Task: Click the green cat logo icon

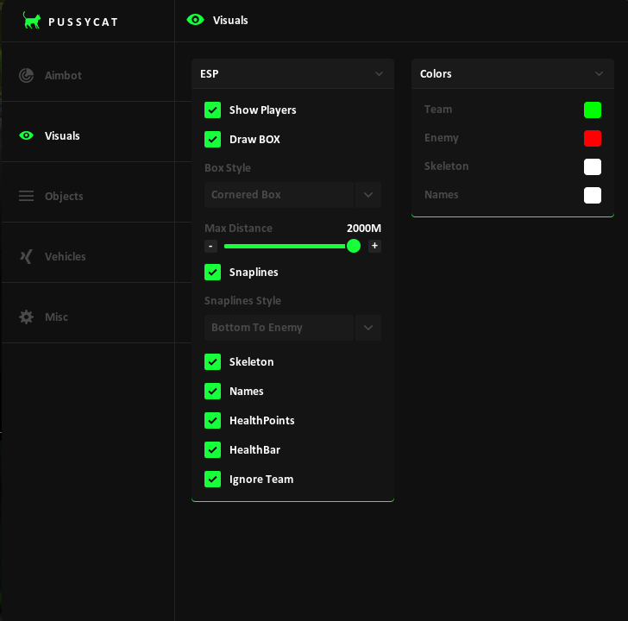Action: tap(32, 20)
